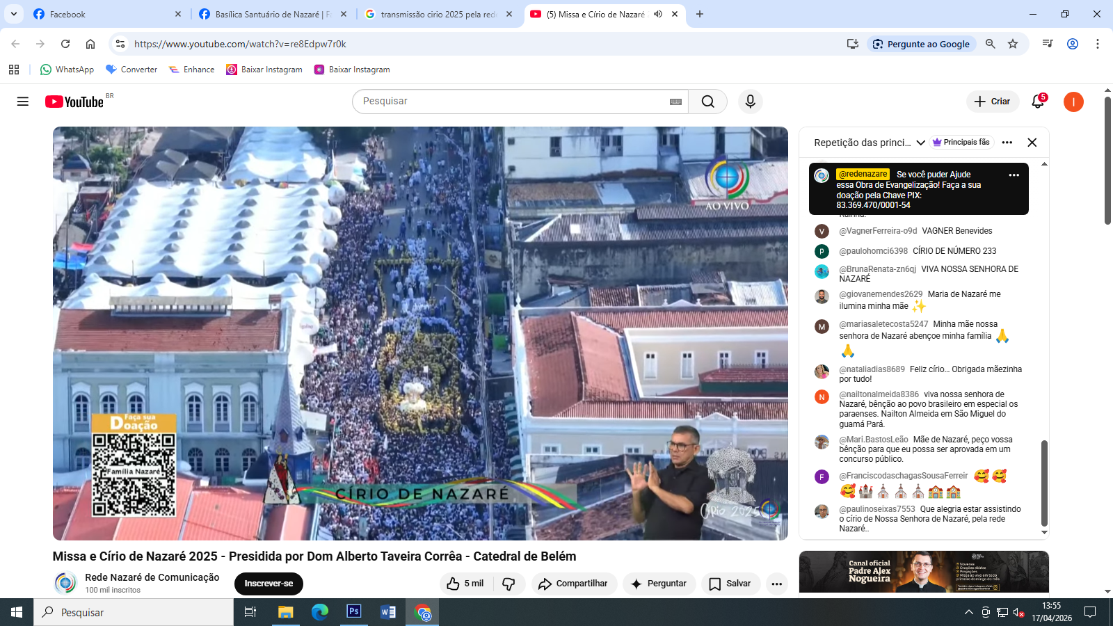The width and height of the screenshot is (1113, 626).
Task: Open the YouTube notifications bell
Action: point(1037,102)
